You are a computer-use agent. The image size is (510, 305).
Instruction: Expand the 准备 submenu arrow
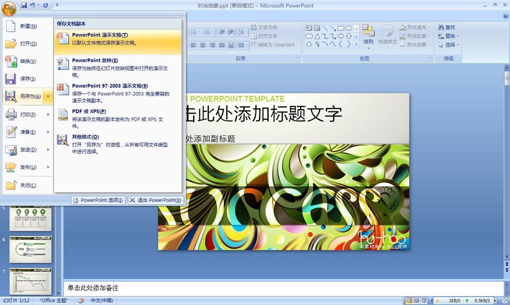click(x=48, y=132)
